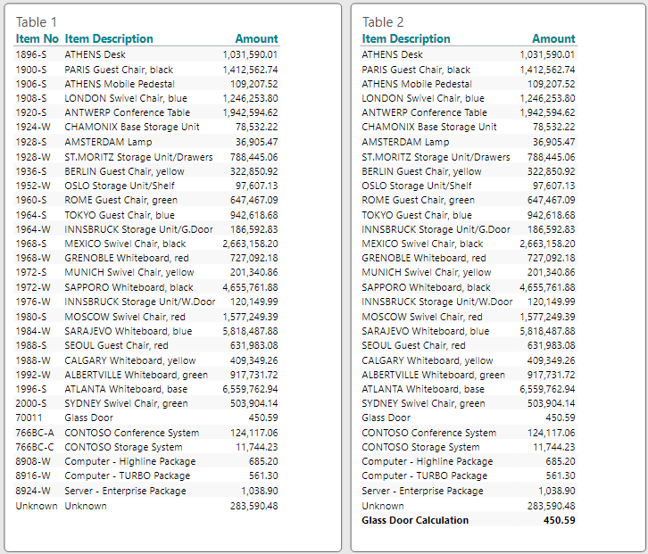648x554 pixels.
Task: Click SYDNEY Swivel Chair, green in Table 2
Action: (423, 403)
